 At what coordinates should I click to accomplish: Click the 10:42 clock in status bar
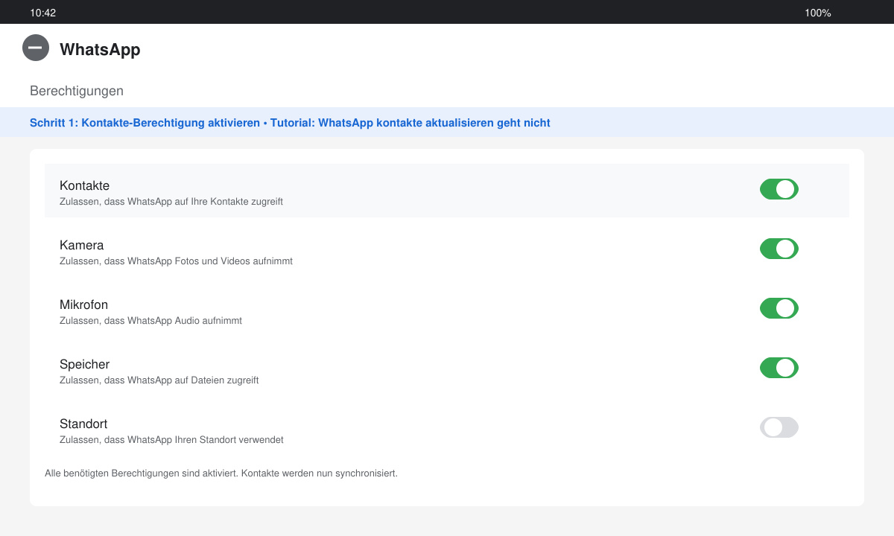(x=42, y=13)
